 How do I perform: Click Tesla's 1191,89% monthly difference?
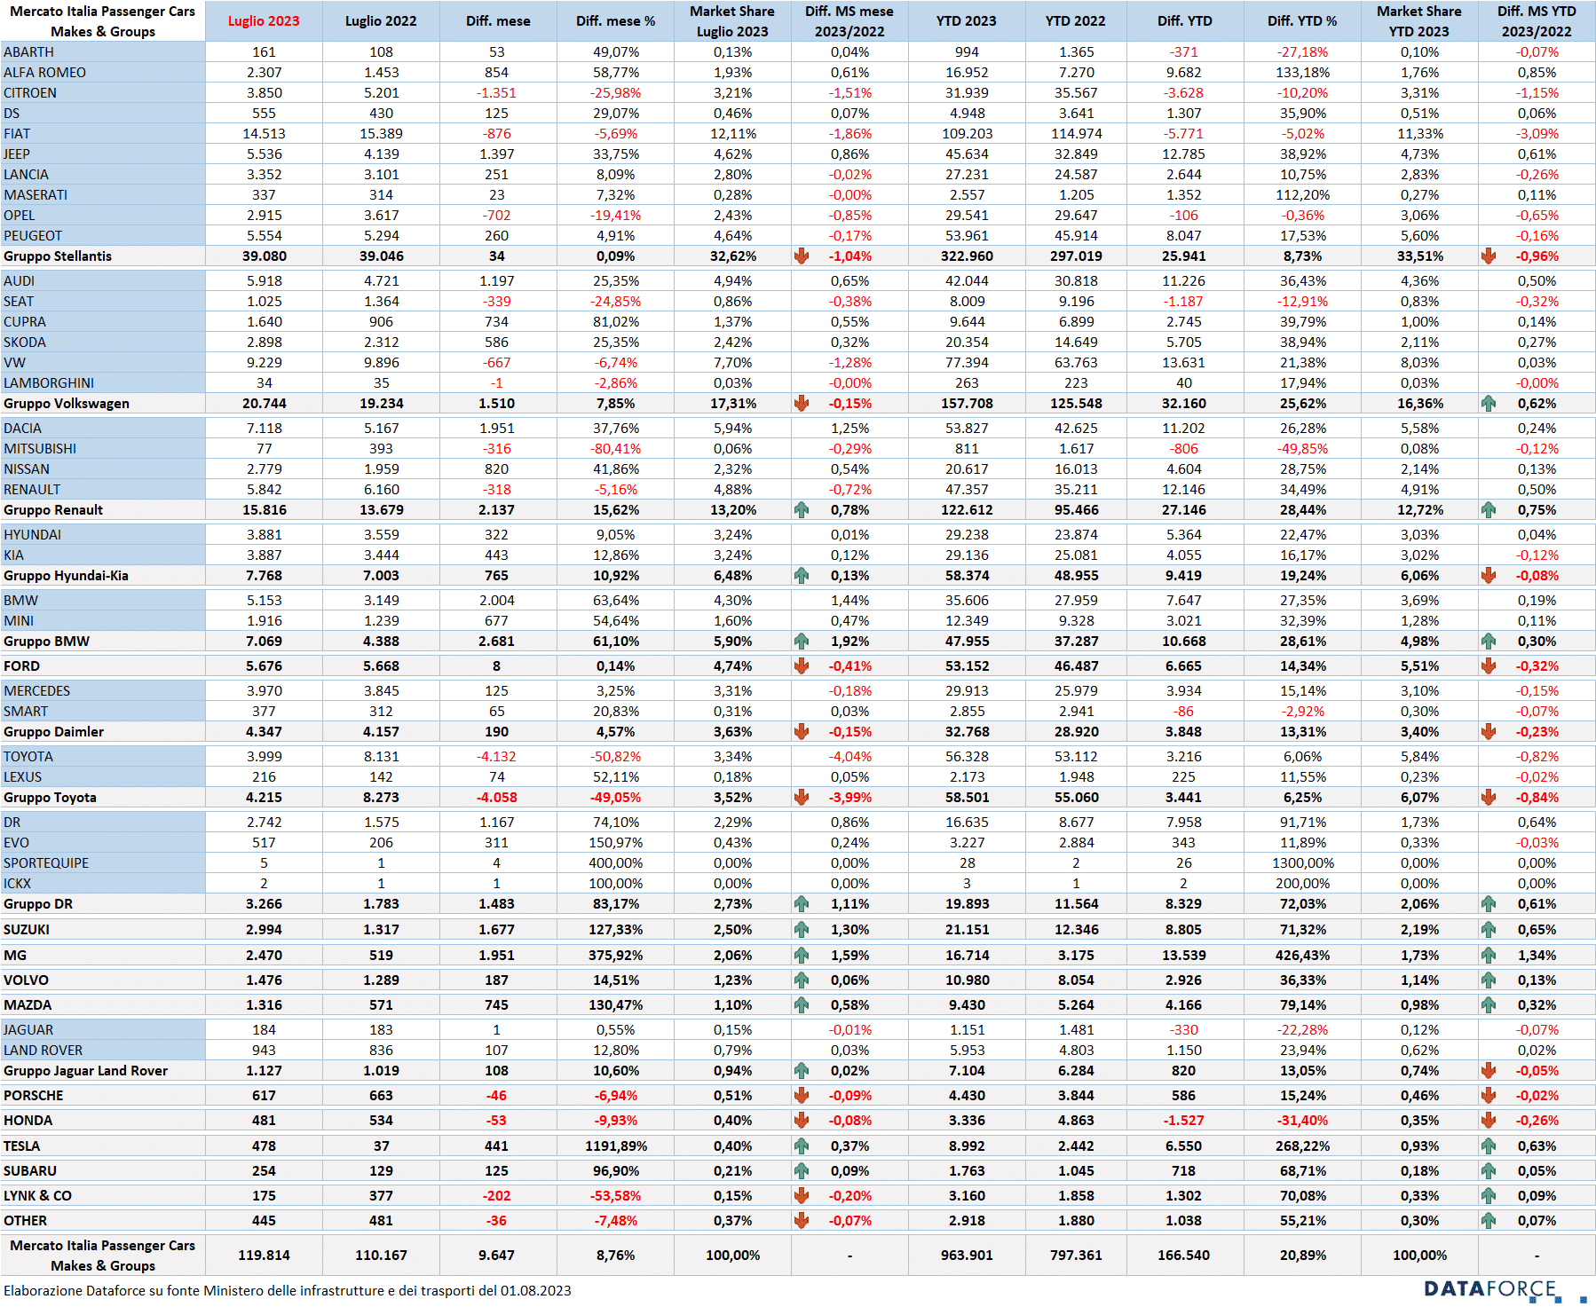coord(615,1146)
